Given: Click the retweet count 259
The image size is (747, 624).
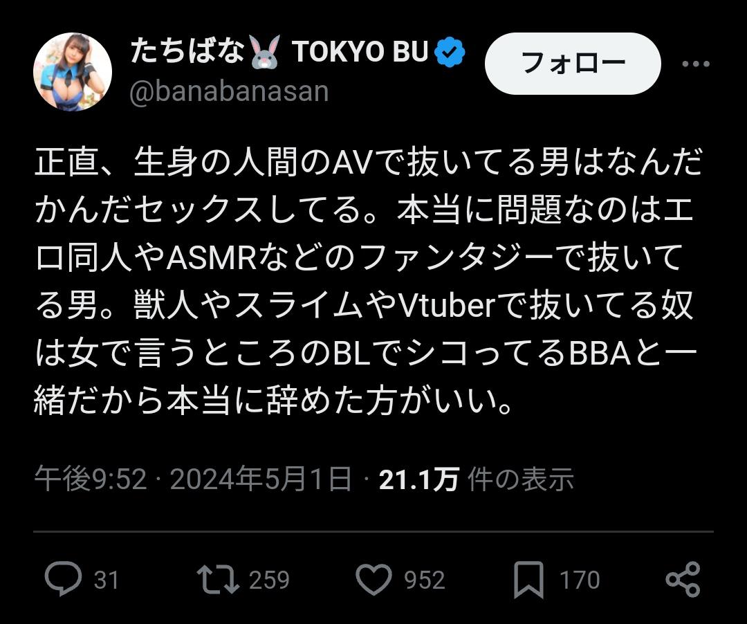Looking at the screenshot, I should pos(269,580).
